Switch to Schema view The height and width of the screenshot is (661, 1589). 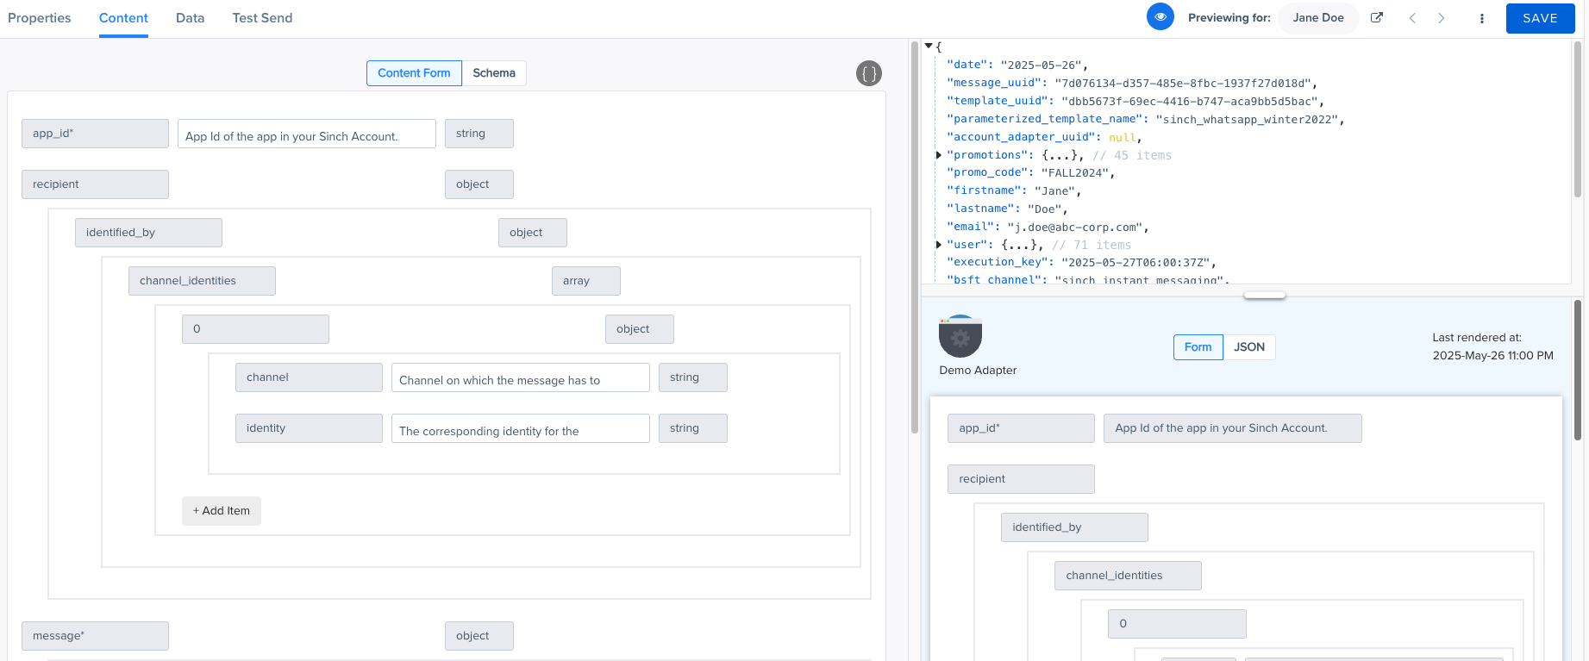tap(493, 73)
